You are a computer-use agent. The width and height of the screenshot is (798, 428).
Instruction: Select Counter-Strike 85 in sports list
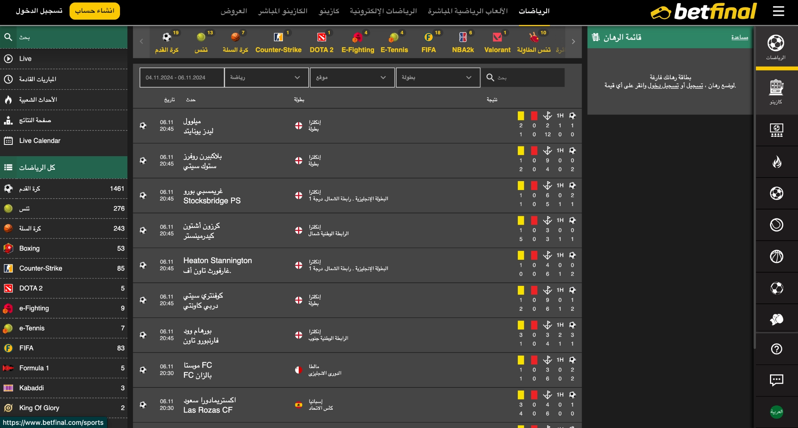[64, 268]
